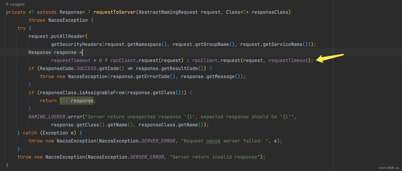Viewport: 402px width, 171px height.
Task: Click highlighted '(T) response' cast
Action: [x=76, y=101]
